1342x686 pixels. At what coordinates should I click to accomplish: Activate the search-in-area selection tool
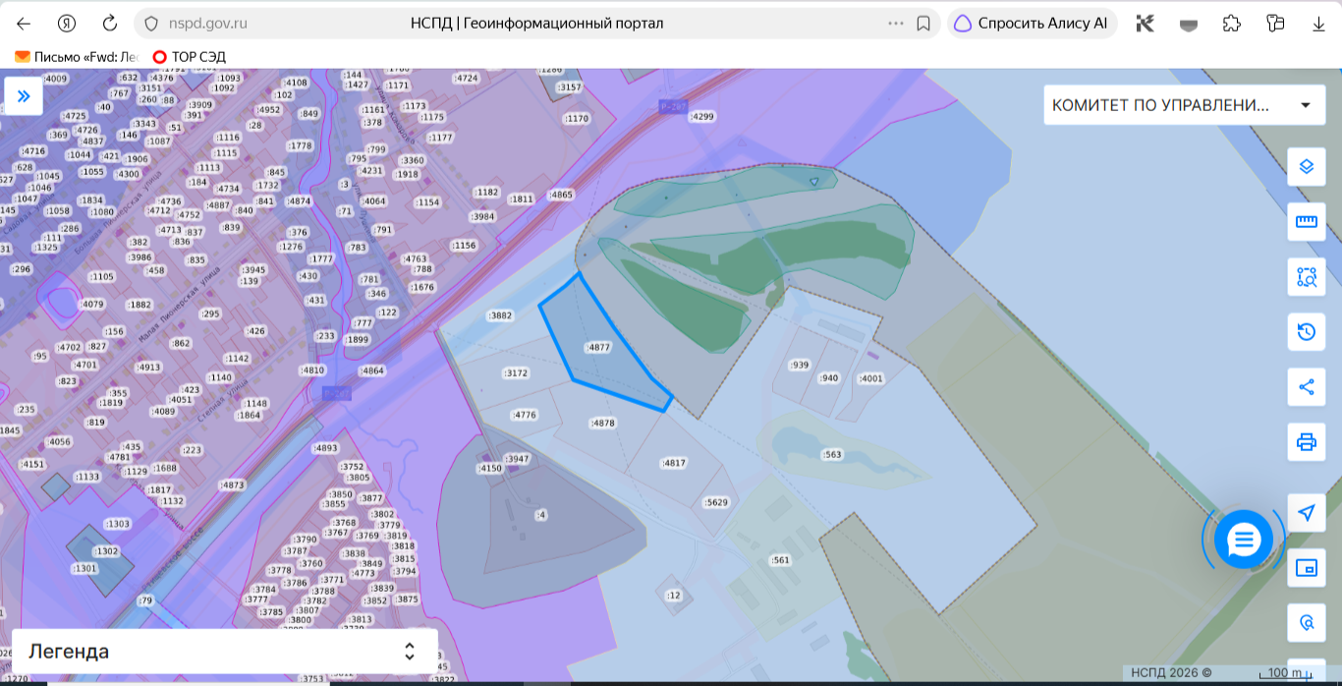point(1307,276)
